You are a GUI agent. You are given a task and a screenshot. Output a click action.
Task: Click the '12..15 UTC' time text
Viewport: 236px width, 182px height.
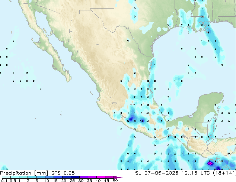click(x=195, y=173)
